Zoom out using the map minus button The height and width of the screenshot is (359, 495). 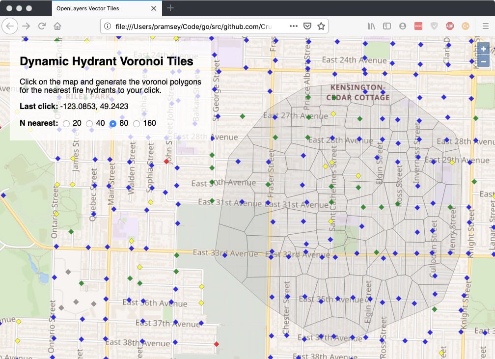point(483,61)
